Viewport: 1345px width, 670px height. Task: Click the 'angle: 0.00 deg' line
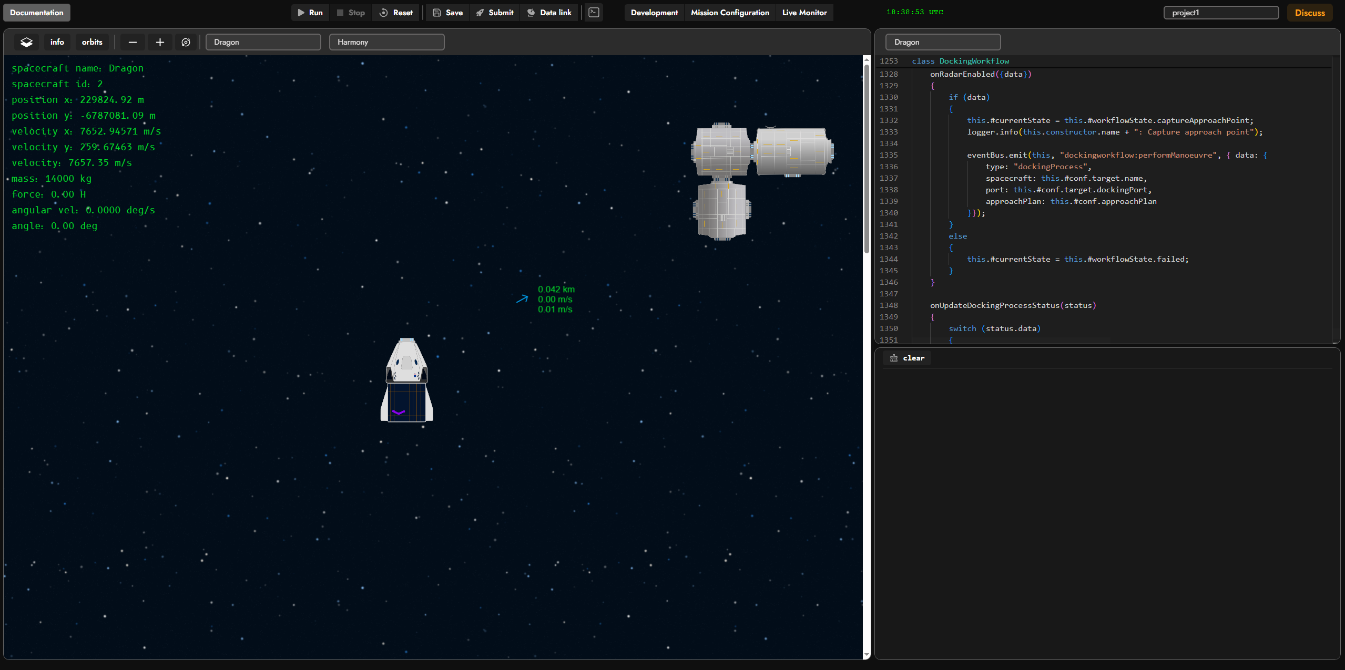coord(55,226)
